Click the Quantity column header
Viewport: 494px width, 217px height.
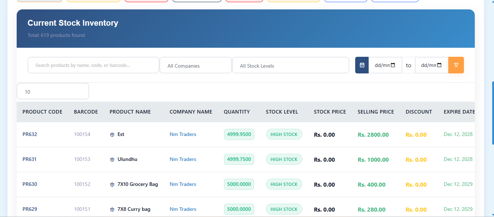pos(237,112)
